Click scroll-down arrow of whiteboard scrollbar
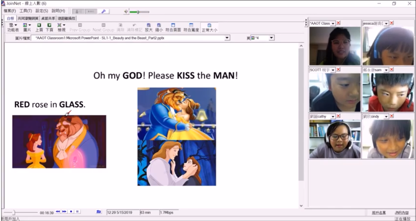This screenshot has height=221, width=416. pos(301,206)
